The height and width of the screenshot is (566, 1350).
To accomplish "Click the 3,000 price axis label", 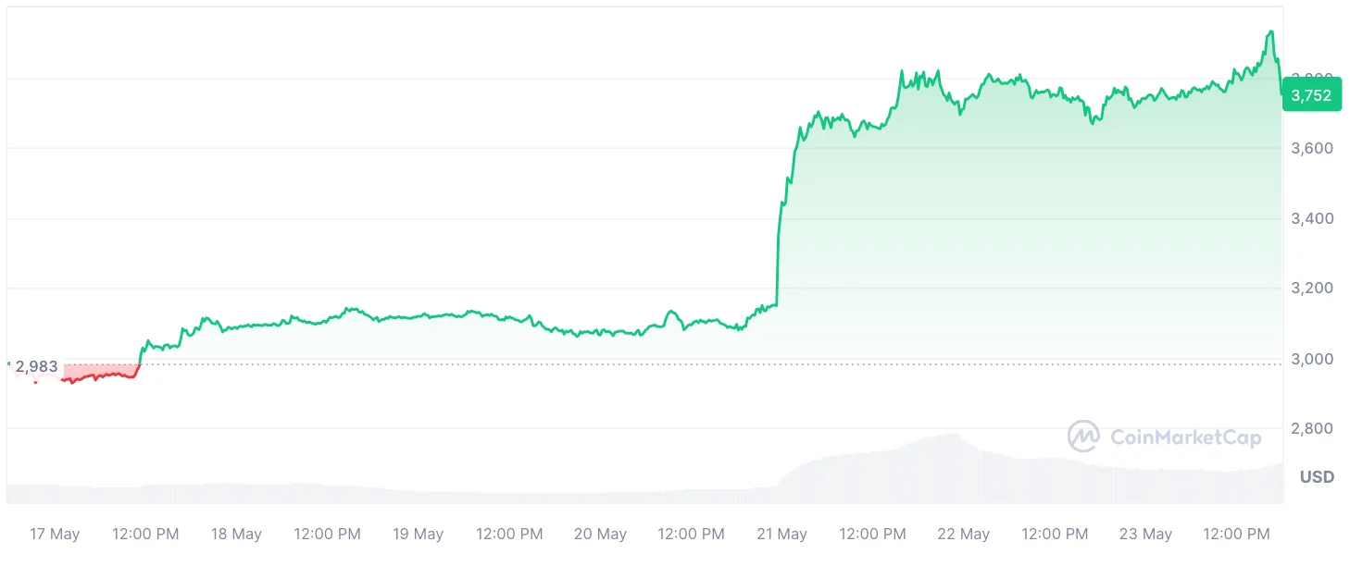I will [x=1312, y=359].
